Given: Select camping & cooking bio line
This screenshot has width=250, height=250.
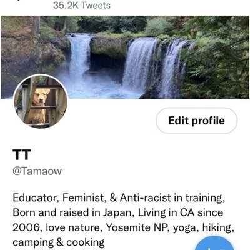Looking at the screenshot, I should [59, 242].
